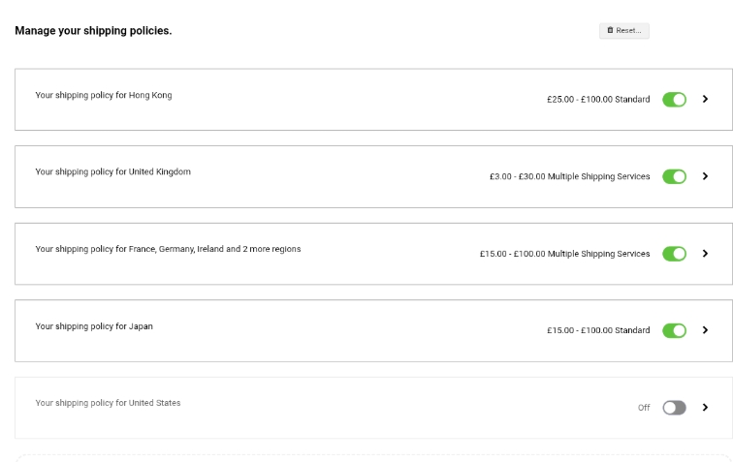
Task: Turn off the United Kingdom shipping toggle
Action: tap(674, 176)
